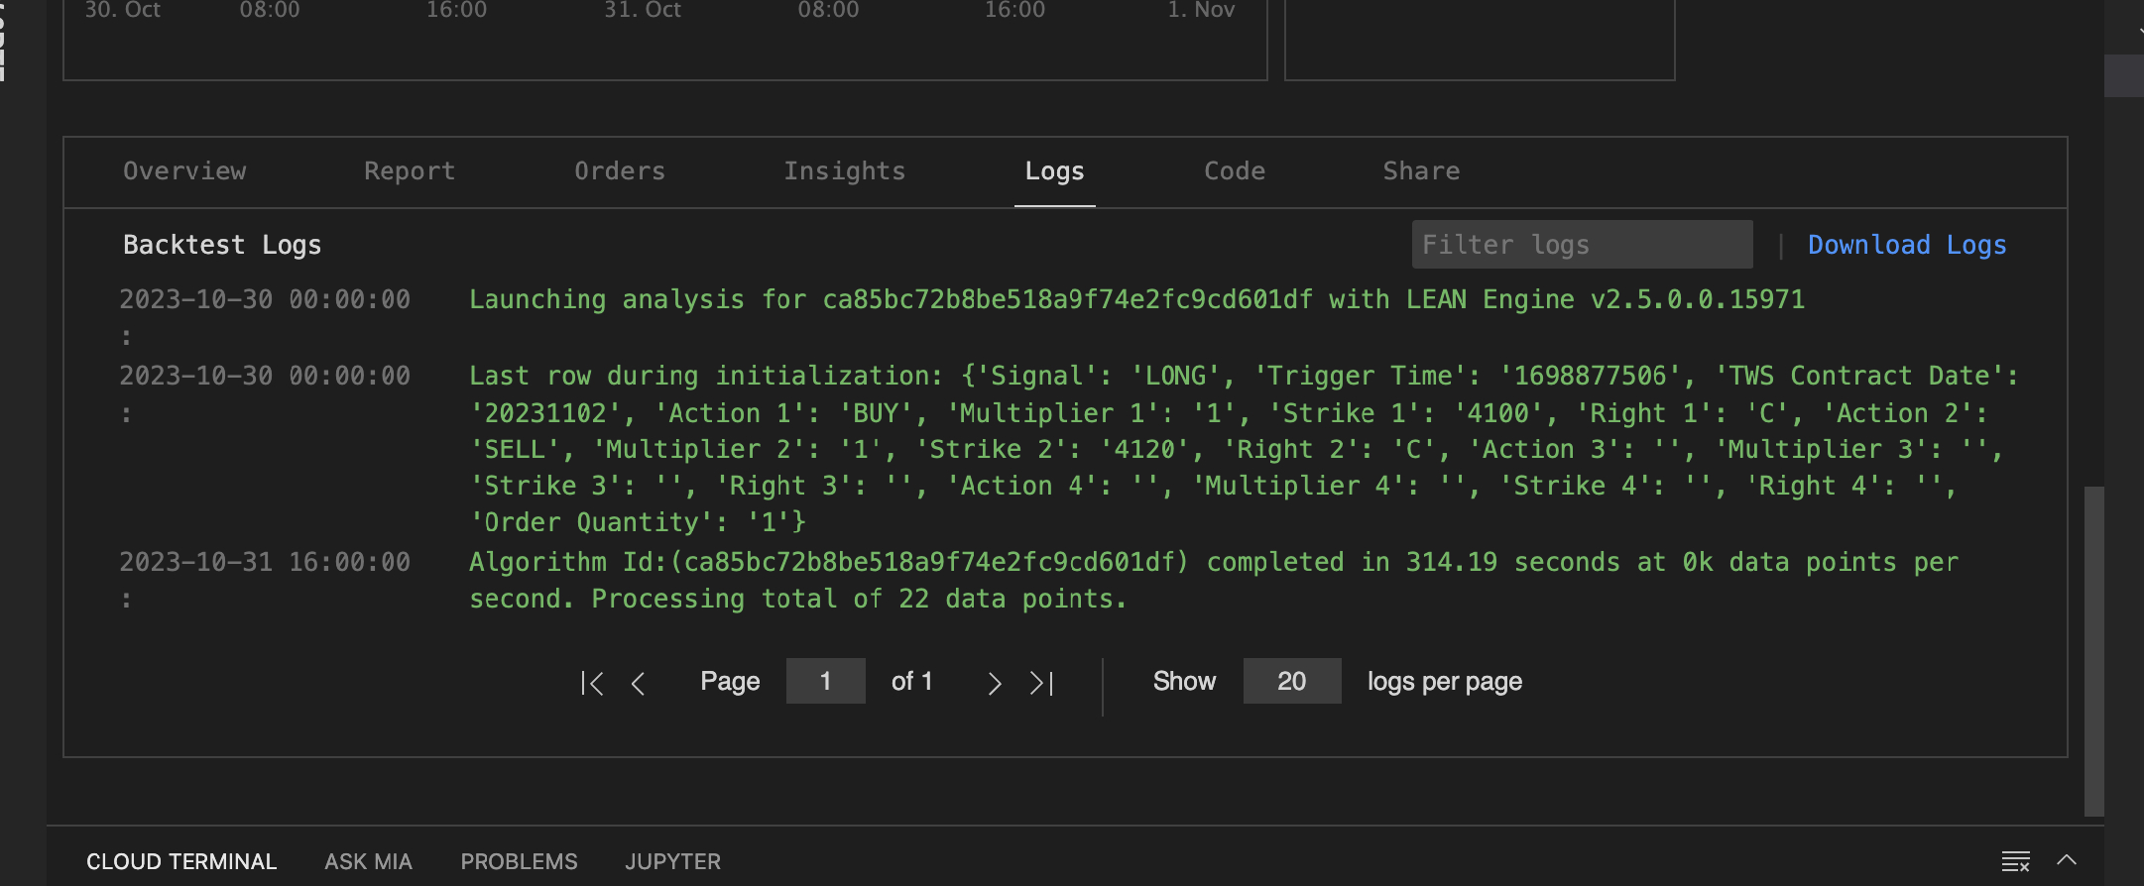Open the JUPYTER panel tab
The height and width of the screenshot is (886, 2144).
point(672,861)
